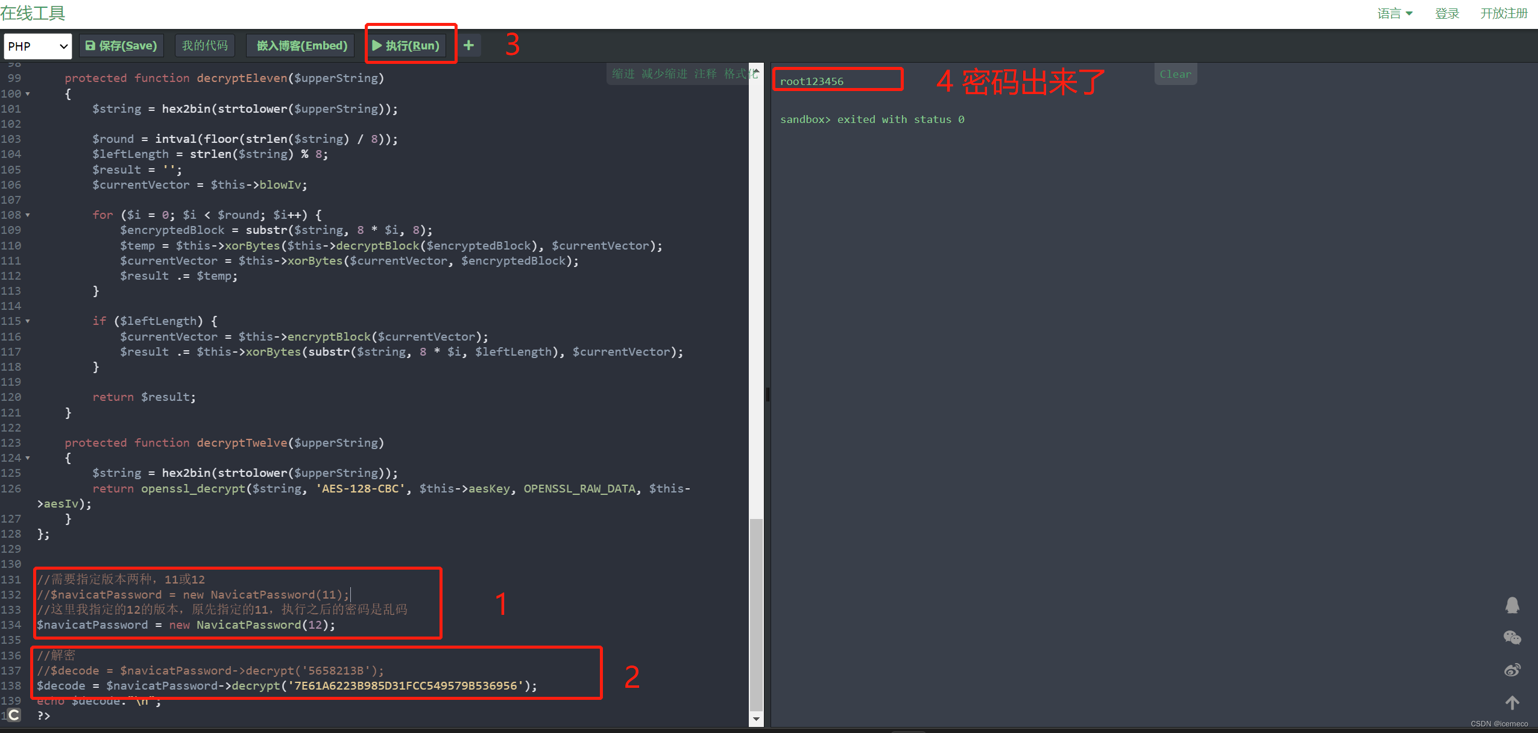Click '$leftLength' variable on line 104
Image resolution: width=1538 pixels, height=733 pixels.
coord(130,154)
